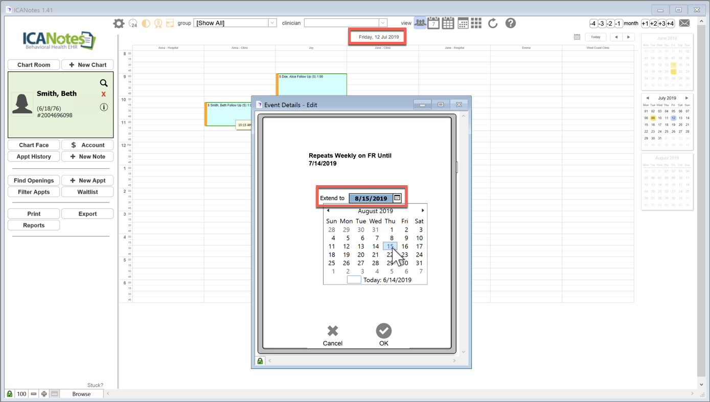
Task: Open settings gear in scheduler toolbar
Action: coord(119,23)
